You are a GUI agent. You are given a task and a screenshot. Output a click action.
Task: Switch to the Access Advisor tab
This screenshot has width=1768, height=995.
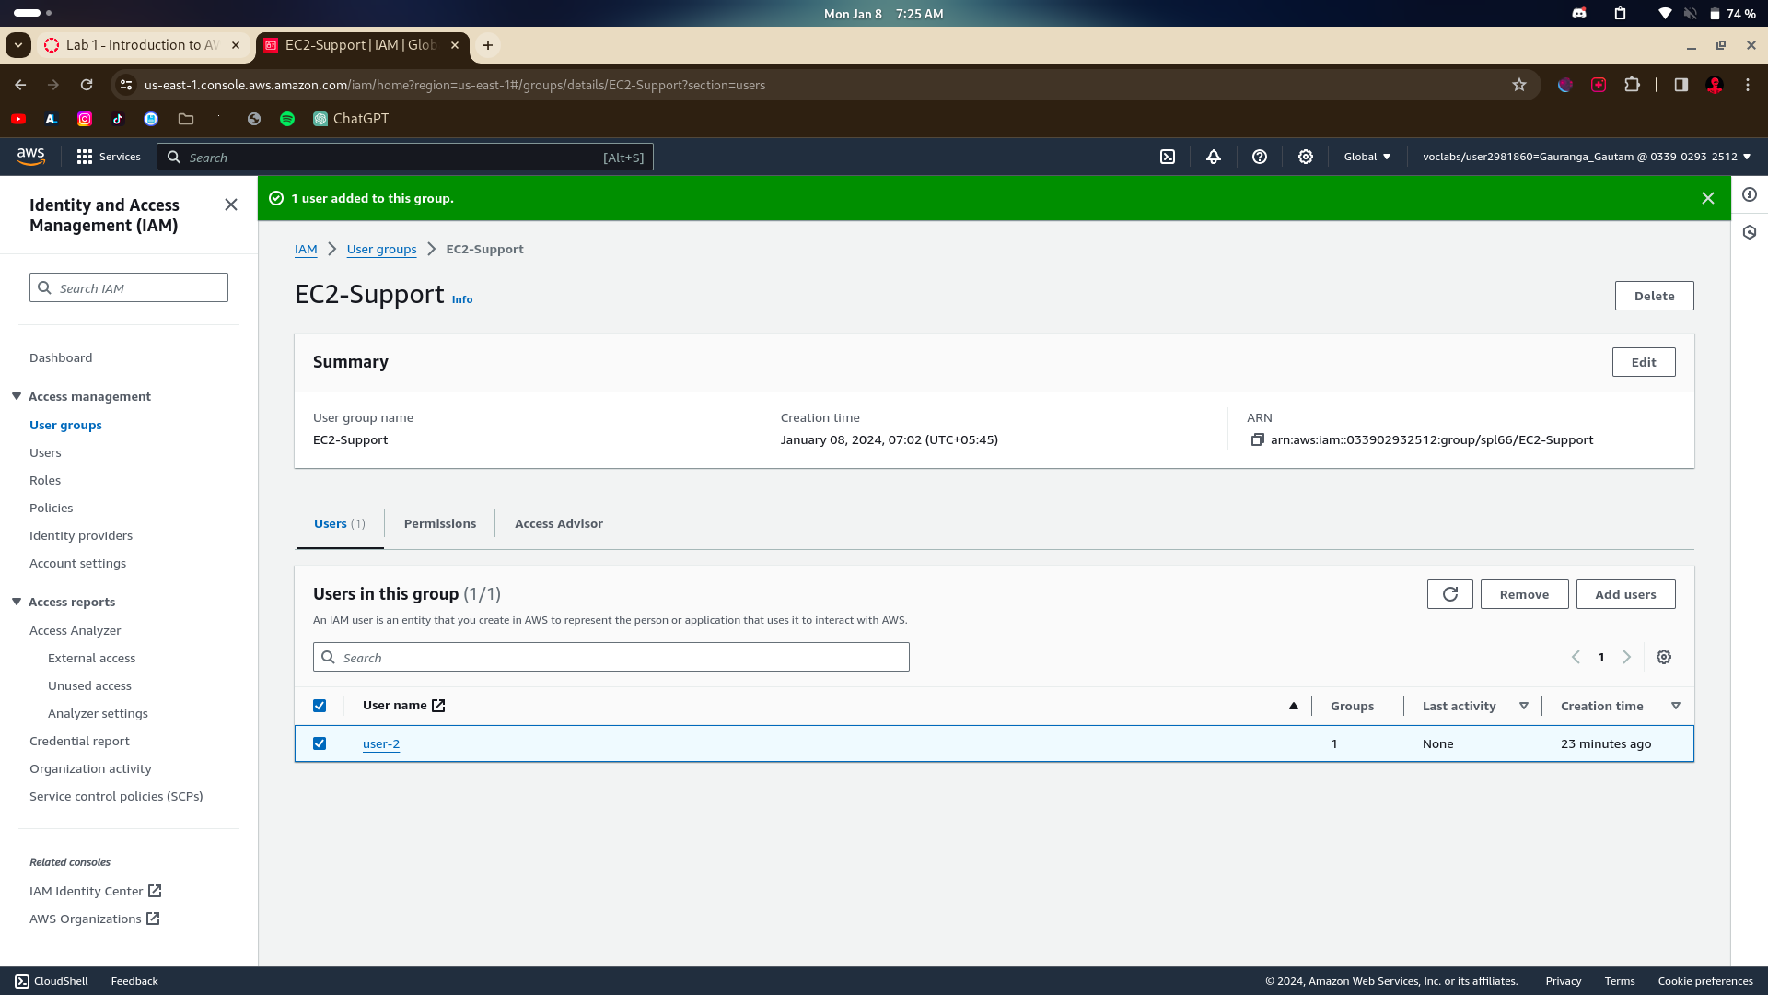(x=558, y=523)
